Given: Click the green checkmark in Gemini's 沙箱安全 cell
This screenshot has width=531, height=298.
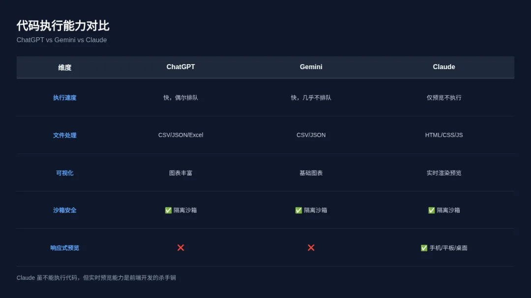Looking at the screenshot, I should tap(298, 210).
